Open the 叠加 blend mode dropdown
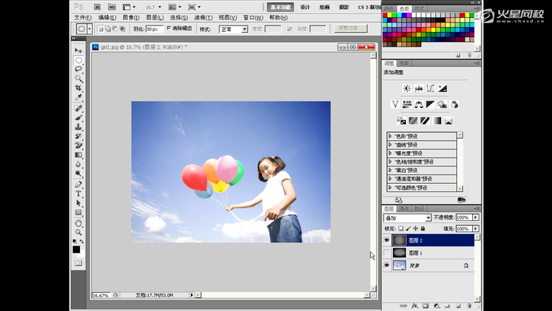 (407, 217)
